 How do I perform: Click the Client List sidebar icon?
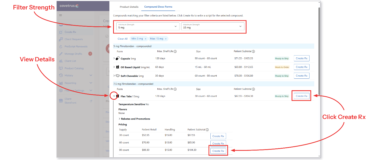tap(61, 61)
